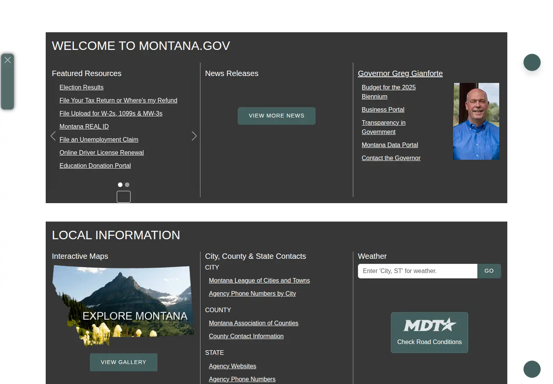This screenshot has height=384, width=553.
Task: Open Education Donation Portal link
Action: click(x=95, y=166)
